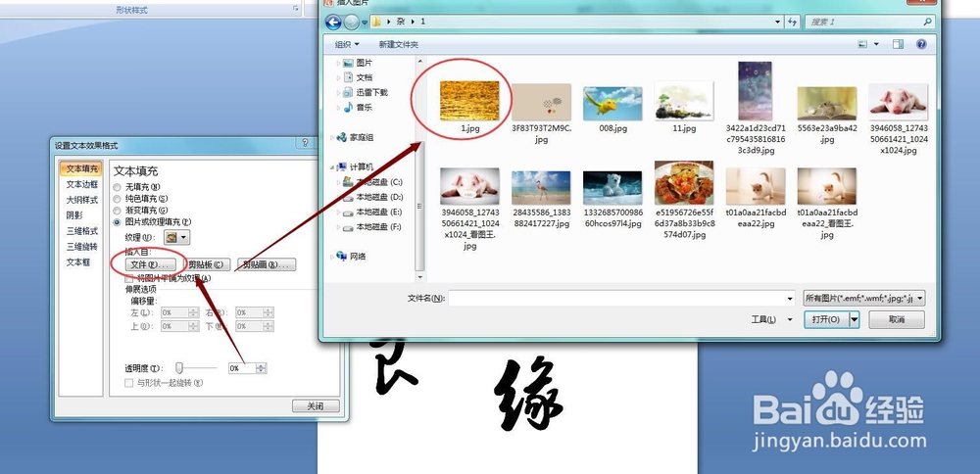Click the 打开 button
Image resolution: width=980 pixels, height=474 pixels.
826,319
